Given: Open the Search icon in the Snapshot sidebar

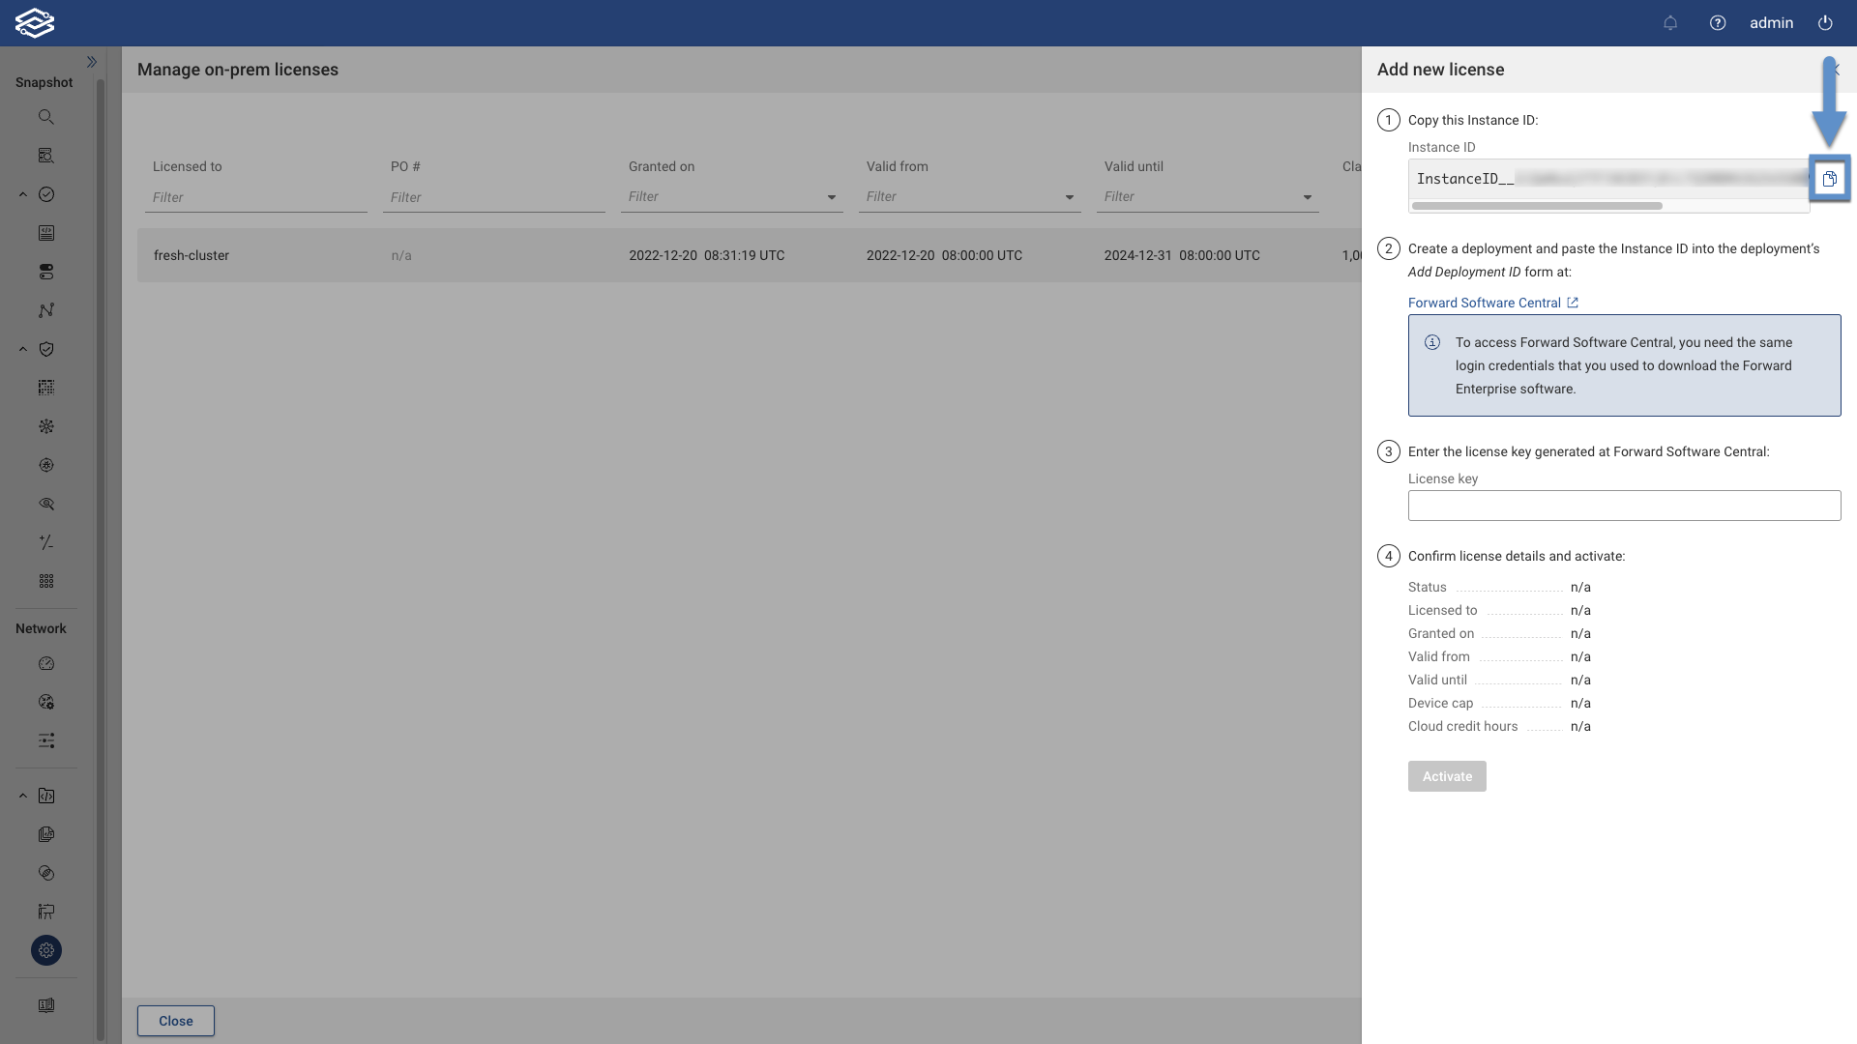Looking at the screenshot, I should point(45,117).
